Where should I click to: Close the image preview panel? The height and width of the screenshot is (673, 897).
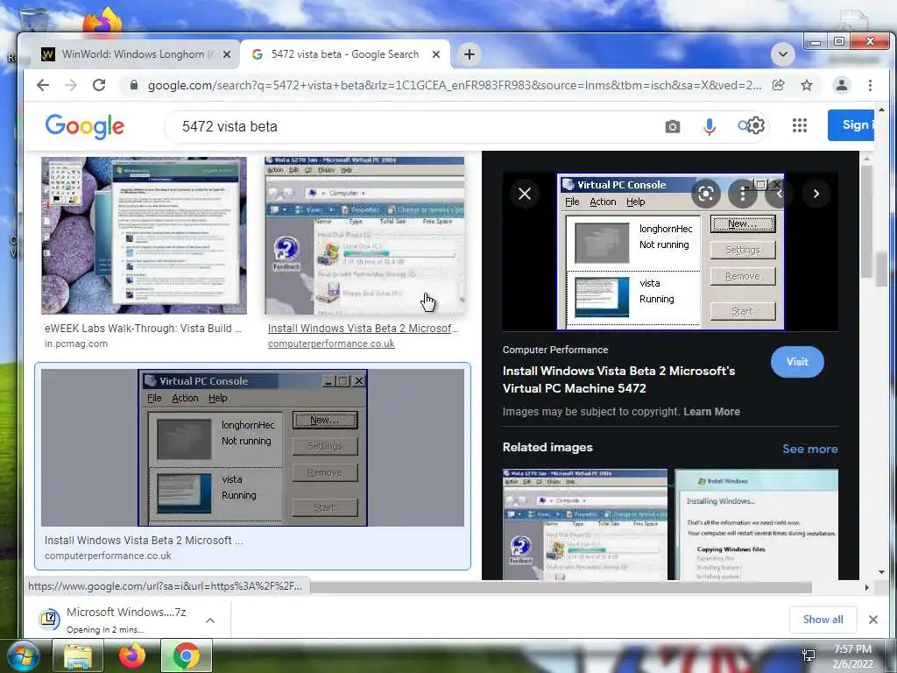click(525, 194)
